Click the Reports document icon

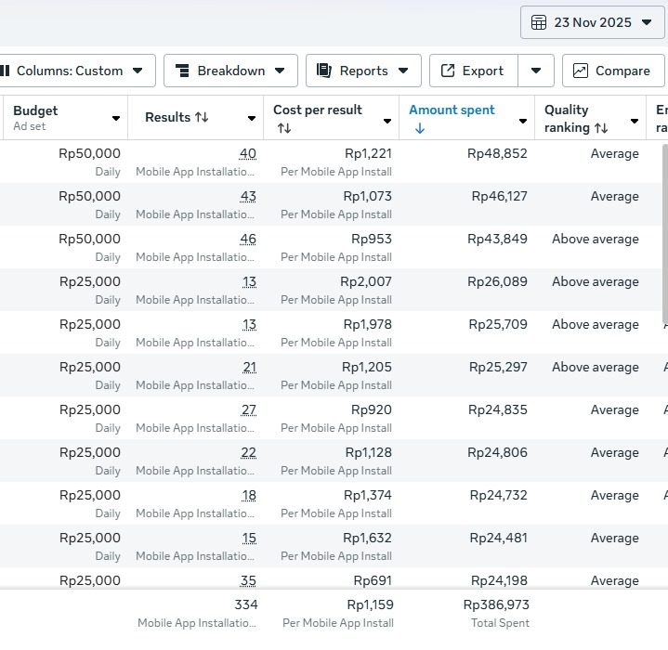click(324, 71)
